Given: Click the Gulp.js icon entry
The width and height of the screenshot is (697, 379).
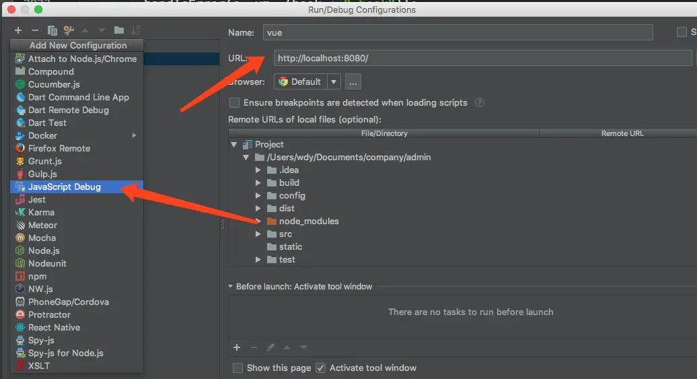Looking at the screenshot, I should click(x=20, y=174).
